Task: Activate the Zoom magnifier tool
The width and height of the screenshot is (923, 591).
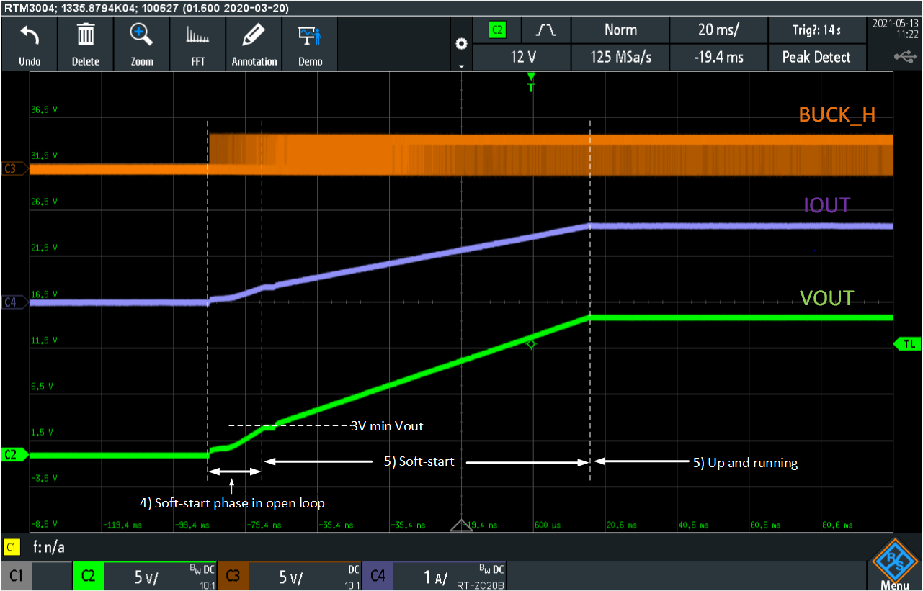Action: click(x=141, y=35)
